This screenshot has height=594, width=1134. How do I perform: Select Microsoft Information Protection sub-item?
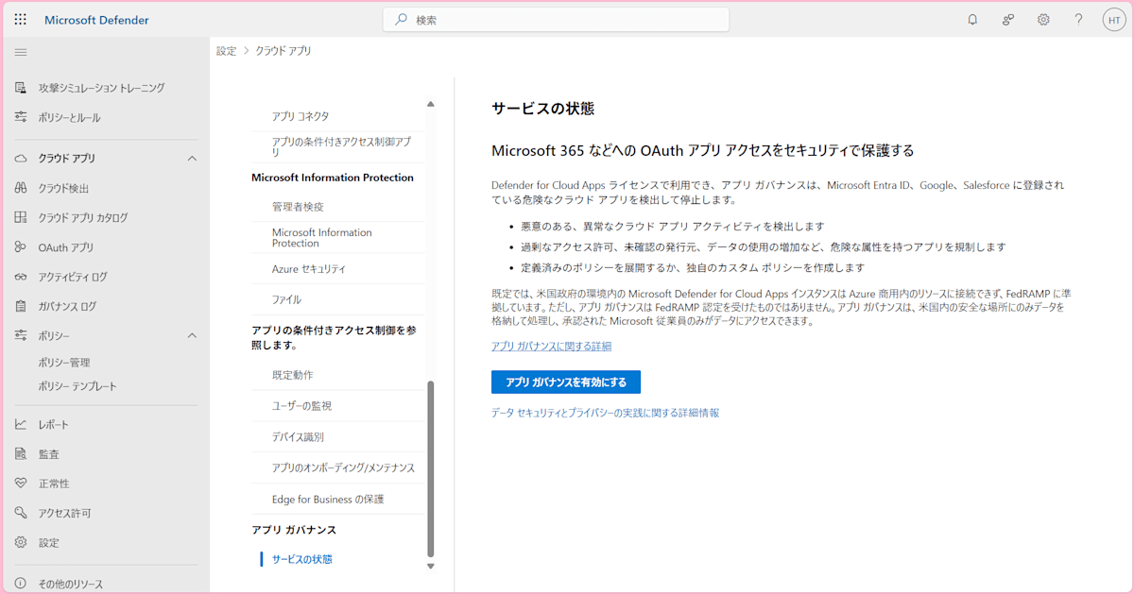point(322,238)
